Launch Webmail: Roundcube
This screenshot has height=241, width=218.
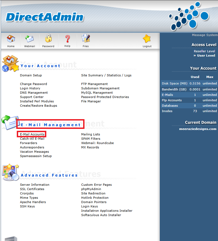(97, 143)
